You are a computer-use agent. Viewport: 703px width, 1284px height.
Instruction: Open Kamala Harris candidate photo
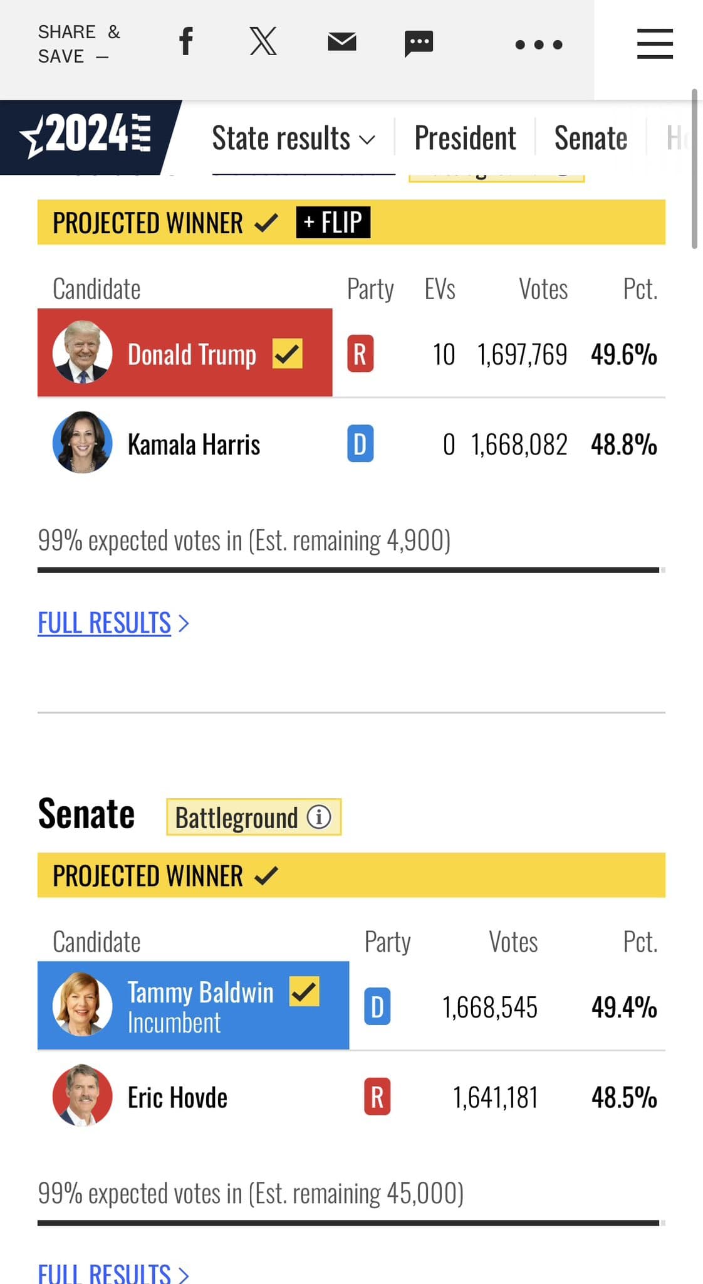(83, 443)
